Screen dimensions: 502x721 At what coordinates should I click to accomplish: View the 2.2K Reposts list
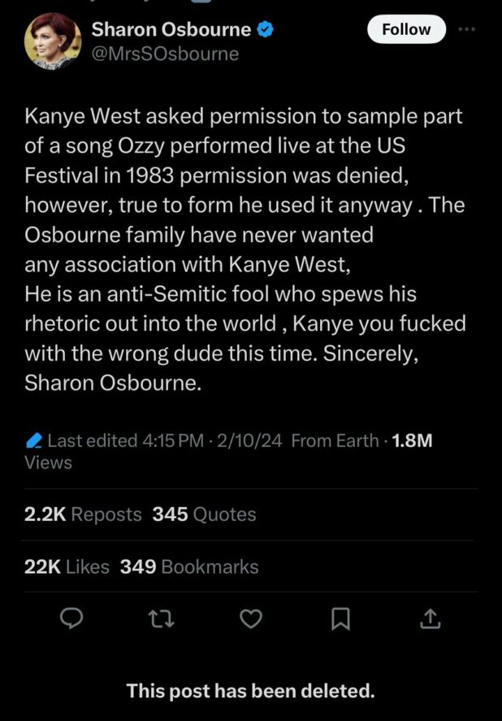[x=83, y=514]
